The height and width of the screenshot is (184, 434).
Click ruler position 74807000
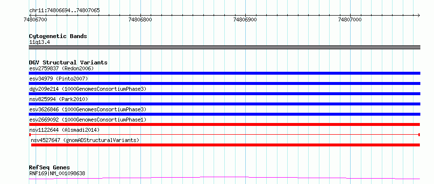pyautogui.click(x=350, y=20)
